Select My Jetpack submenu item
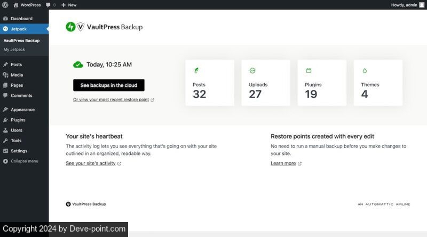This screenshot has height=237, width=427. (14, 50)
